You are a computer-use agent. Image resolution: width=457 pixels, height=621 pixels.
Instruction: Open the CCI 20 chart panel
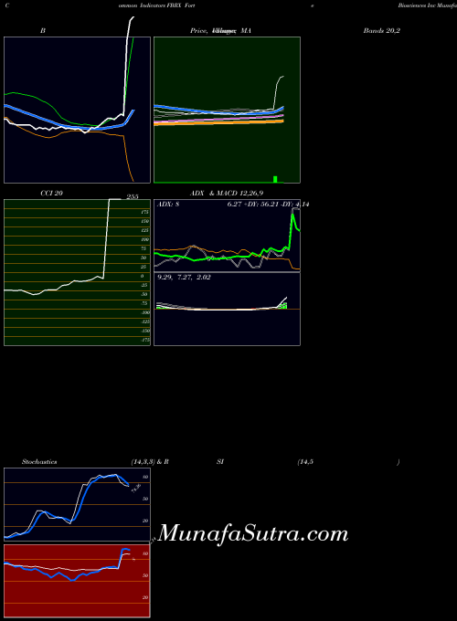78,272
